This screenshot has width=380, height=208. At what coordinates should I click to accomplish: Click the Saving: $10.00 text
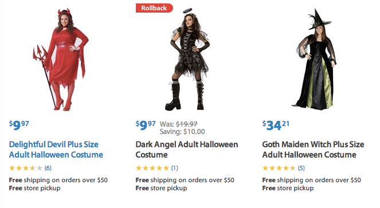coord(182,132)
